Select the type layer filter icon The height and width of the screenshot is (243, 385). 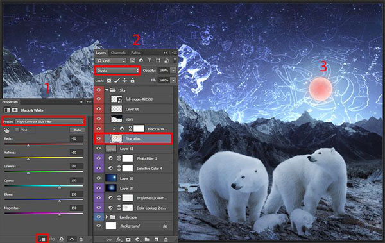coord(150,60)
